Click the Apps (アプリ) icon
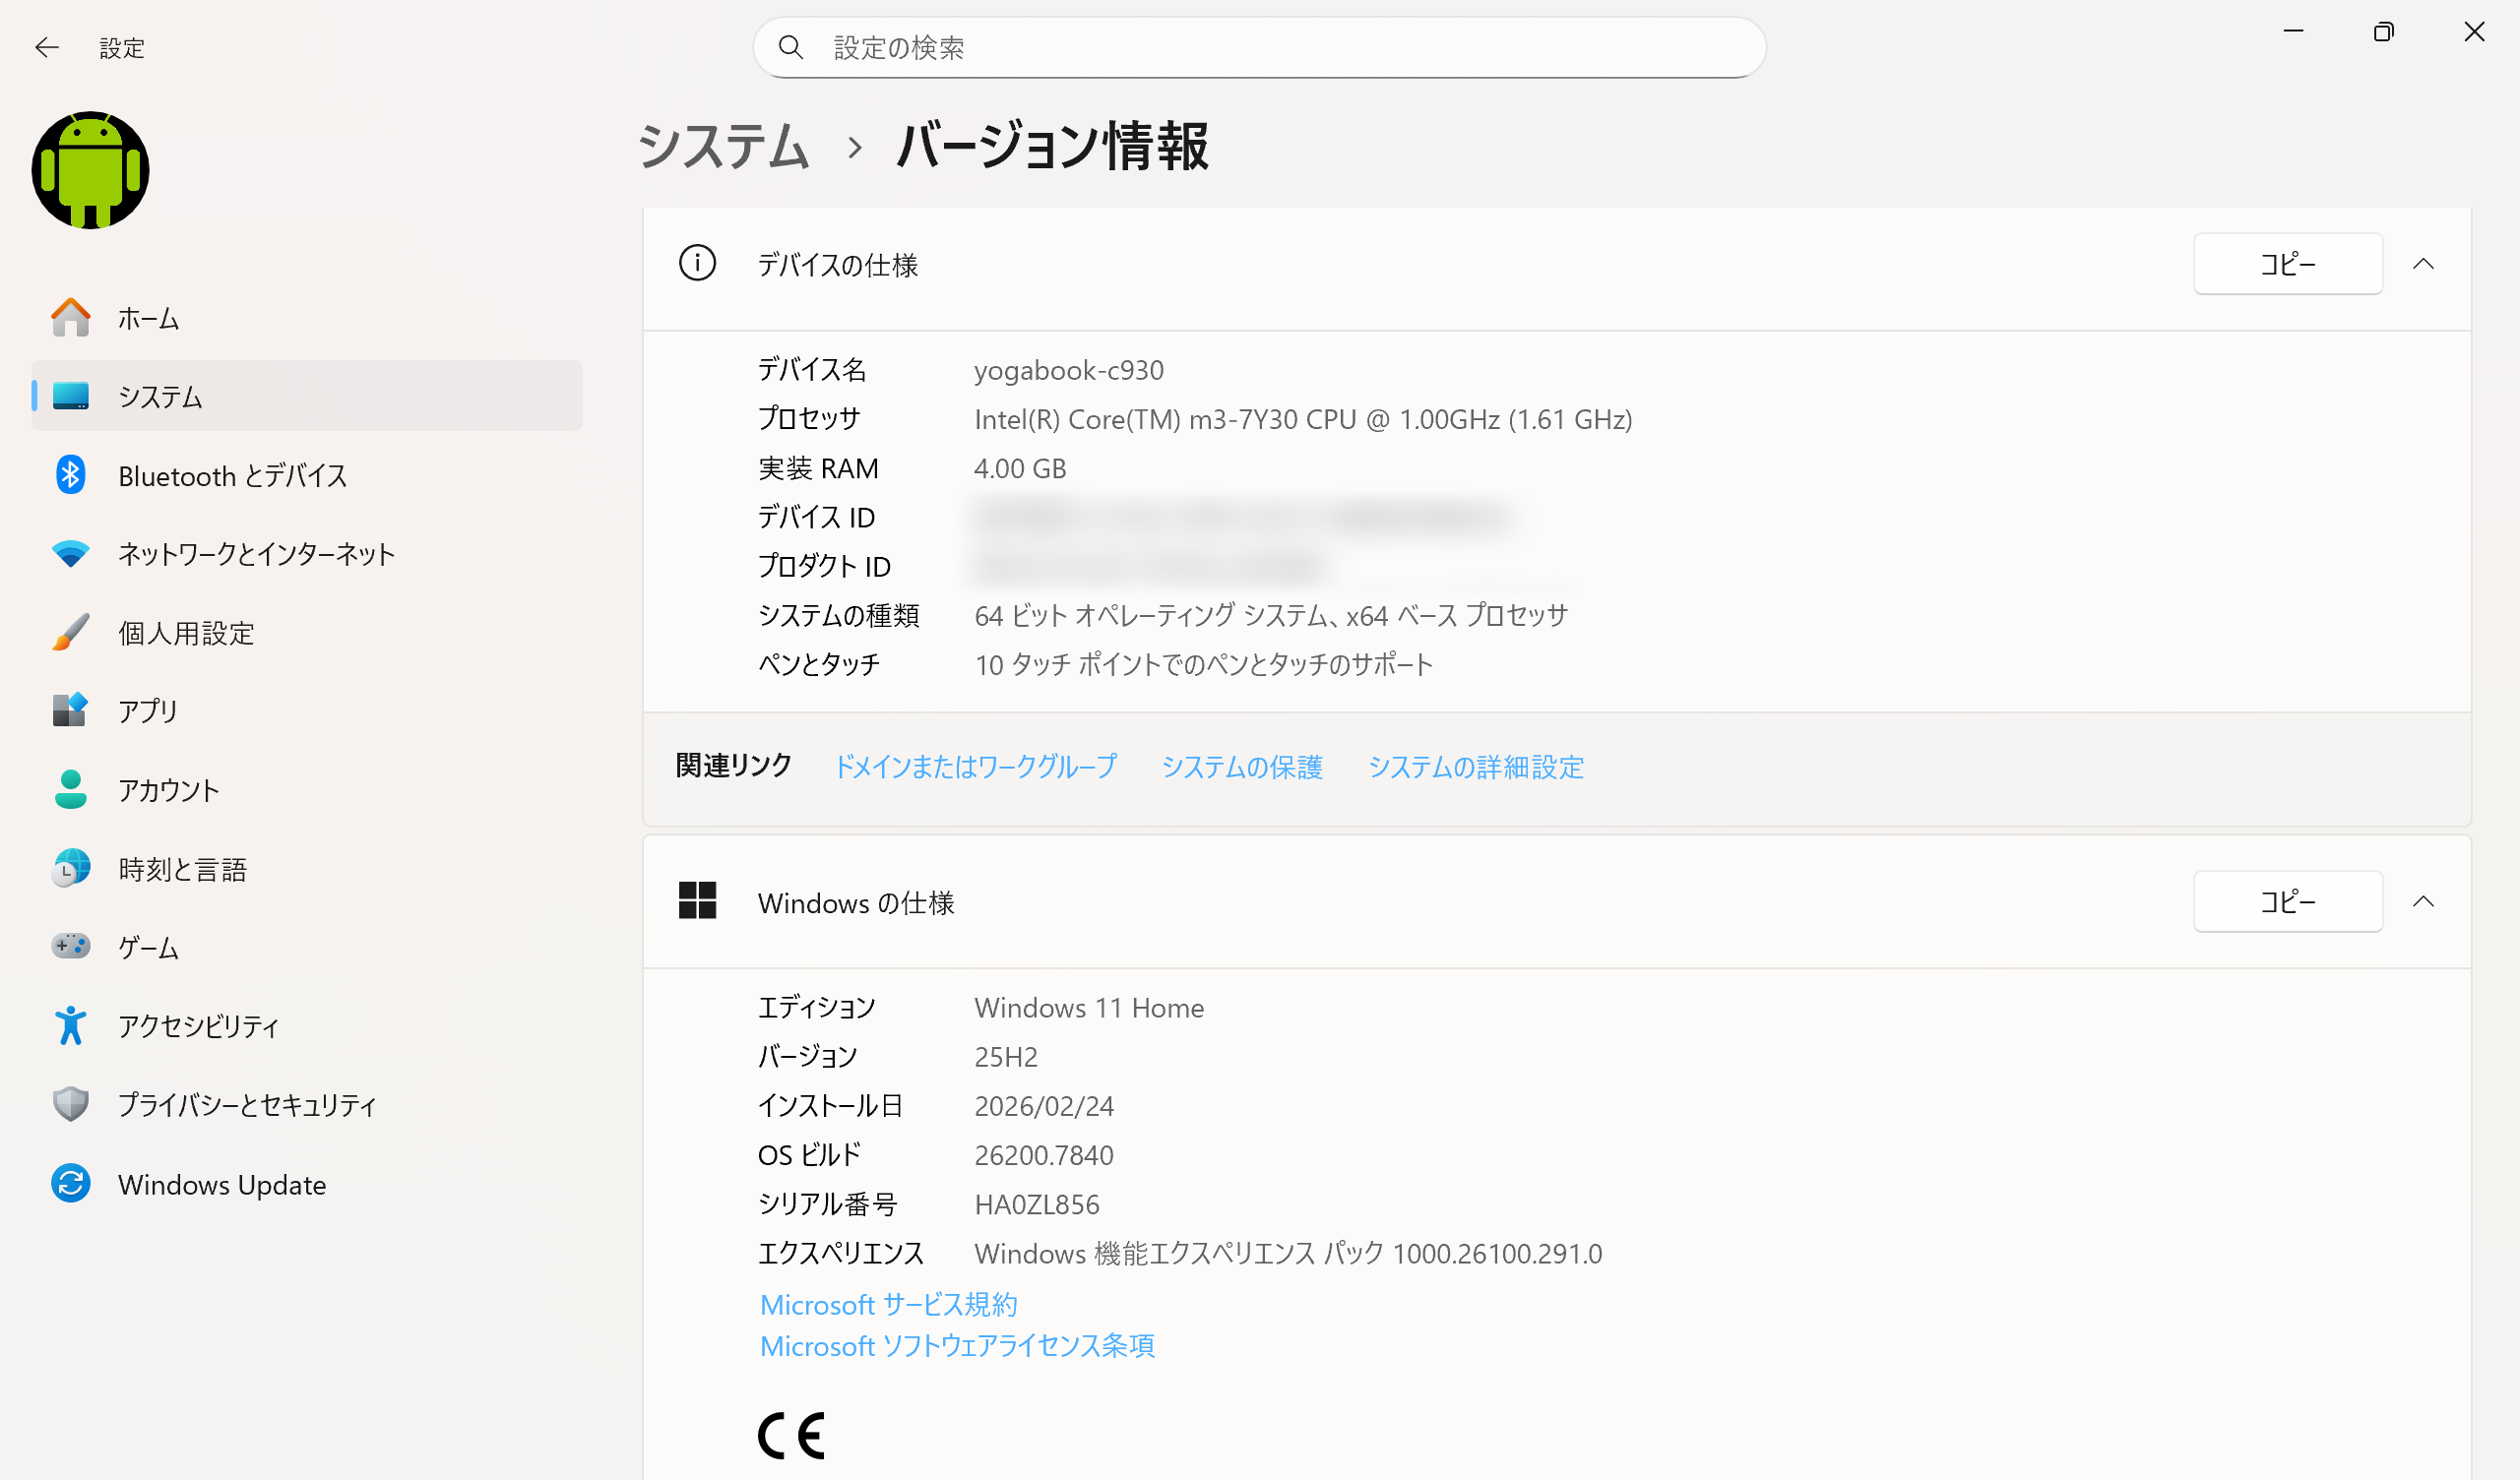Screen dimensions: 2520x1480 tap(70, 710)
